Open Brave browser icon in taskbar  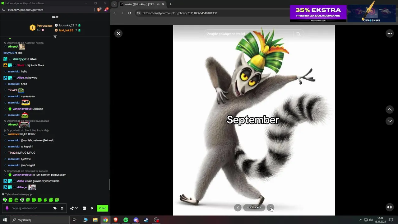pos(116,220)
